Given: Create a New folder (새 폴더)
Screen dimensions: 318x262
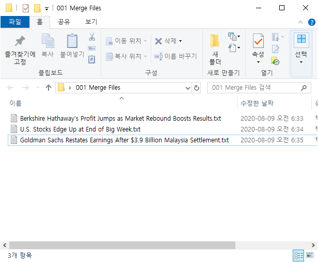Looking at the screenshot, I should 215,49.
